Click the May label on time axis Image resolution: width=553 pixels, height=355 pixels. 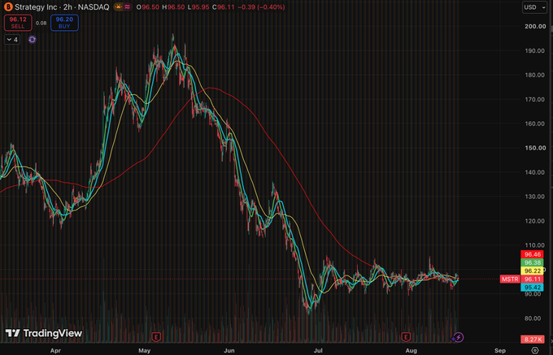point(145,350)
